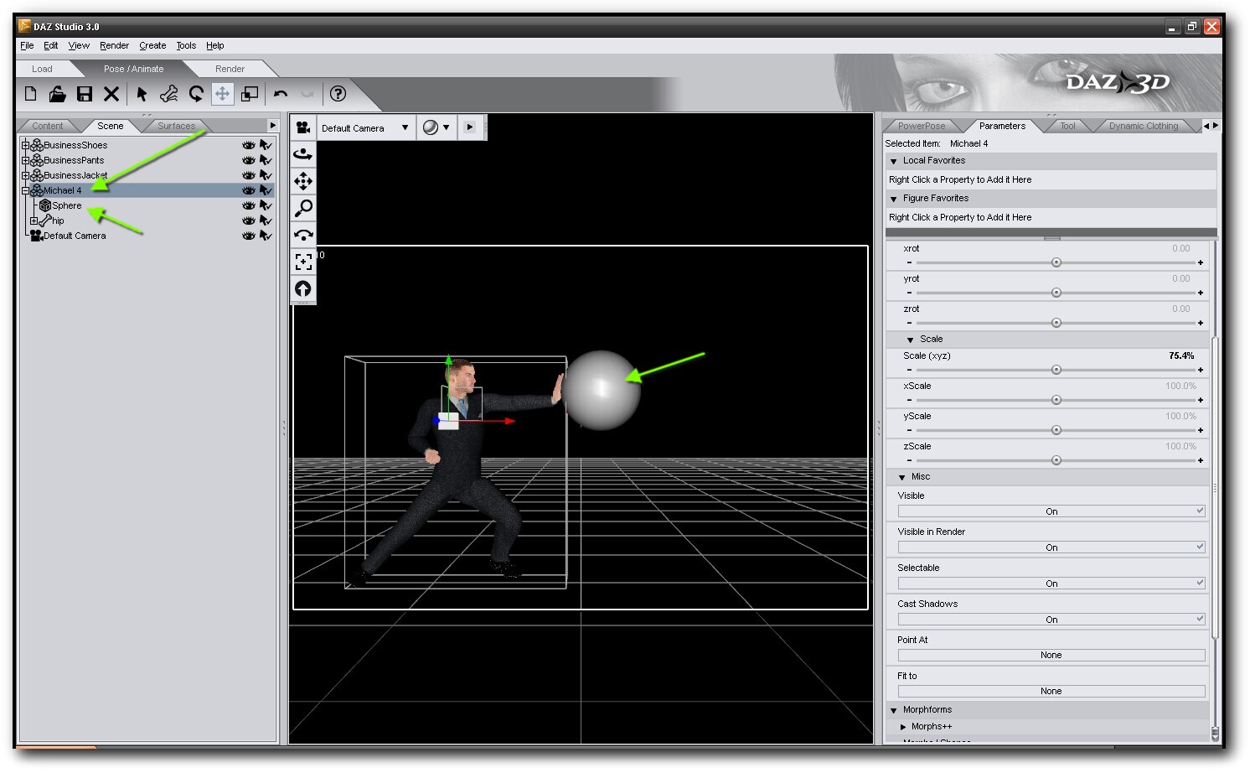Viewport: 1250px width, 773px height.
Task: Click the minus button for Scale (xyz)
Action: (x=909, y=370)
